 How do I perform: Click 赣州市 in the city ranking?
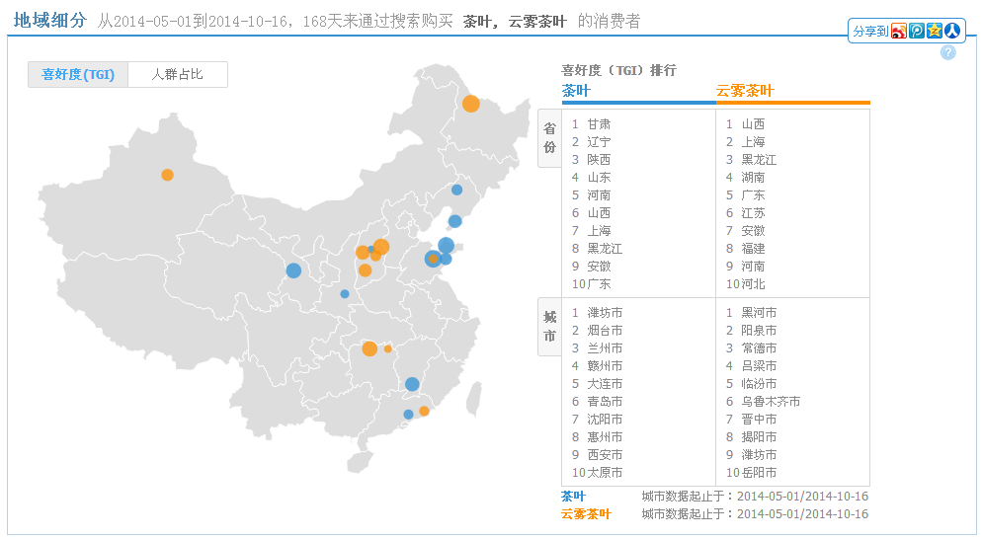[x=605, y=365]
